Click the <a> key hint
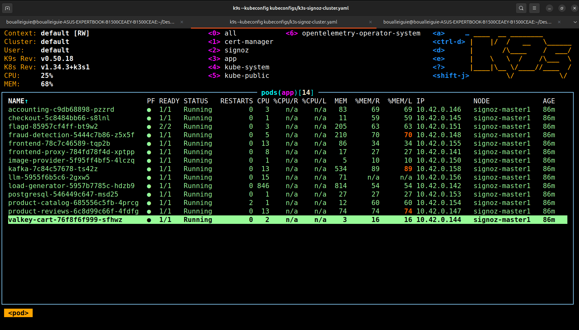Image resolution: width=579 pixels, height=330 pixels. [439, 33]
